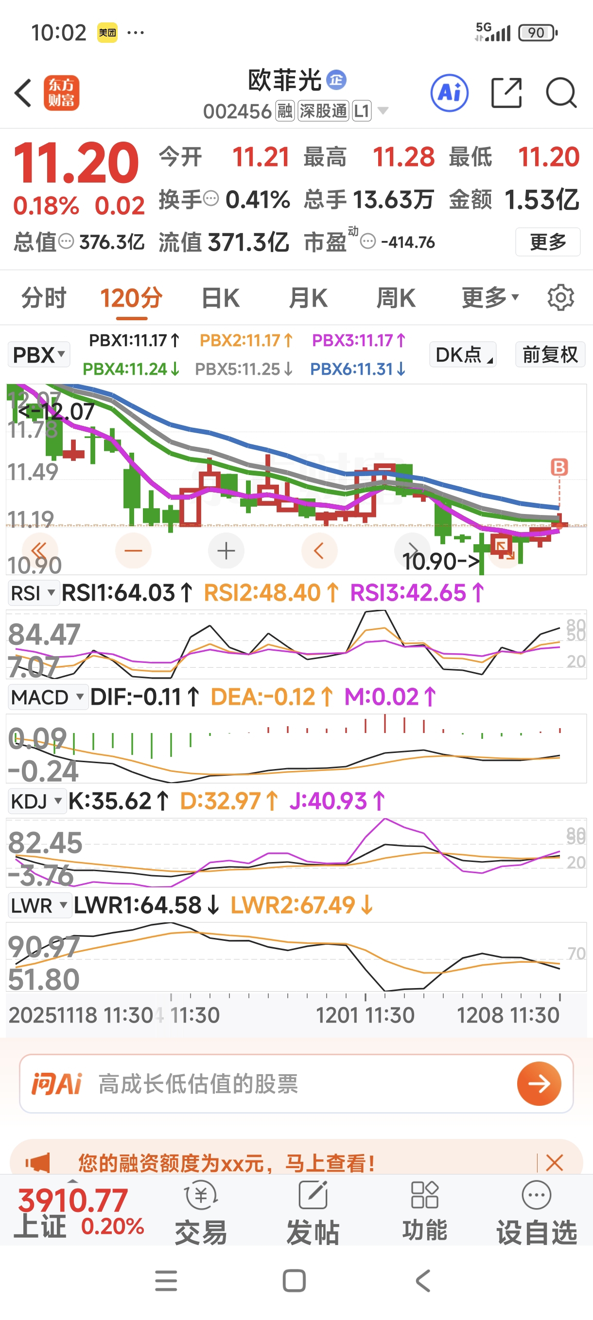The height and width of the screenshot is (1320, 593).
Task: Tap the B buy marker on chart
Action: point(558,467)
